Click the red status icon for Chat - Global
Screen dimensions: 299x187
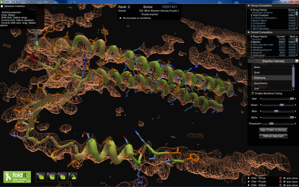coord(280,185)
